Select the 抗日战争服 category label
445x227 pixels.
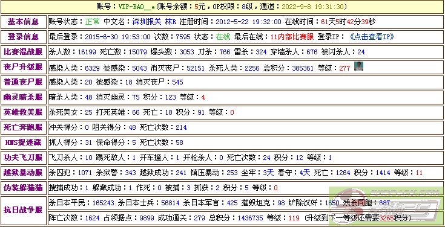23,210
